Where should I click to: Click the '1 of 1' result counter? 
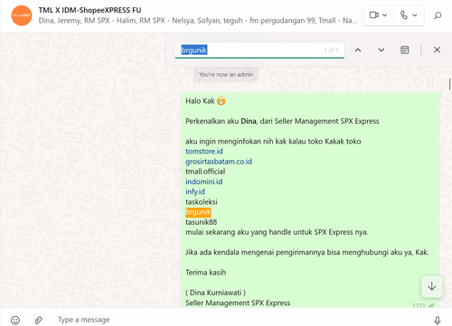click(x=331, y=50)
